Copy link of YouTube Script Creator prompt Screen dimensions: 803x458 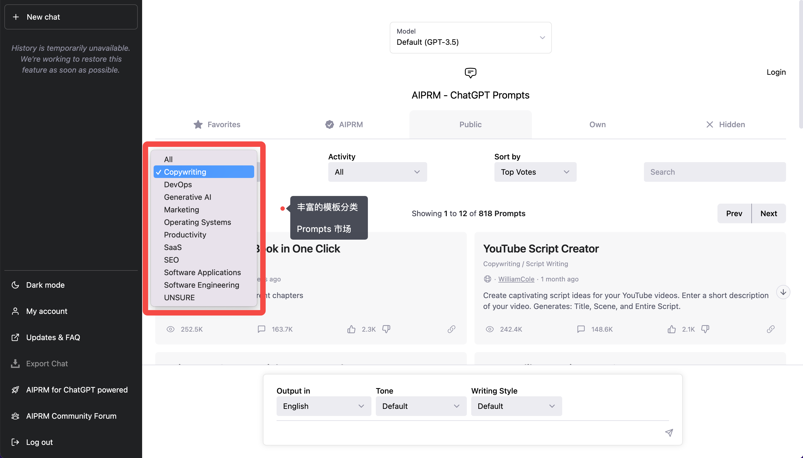(x=770, y=329)
